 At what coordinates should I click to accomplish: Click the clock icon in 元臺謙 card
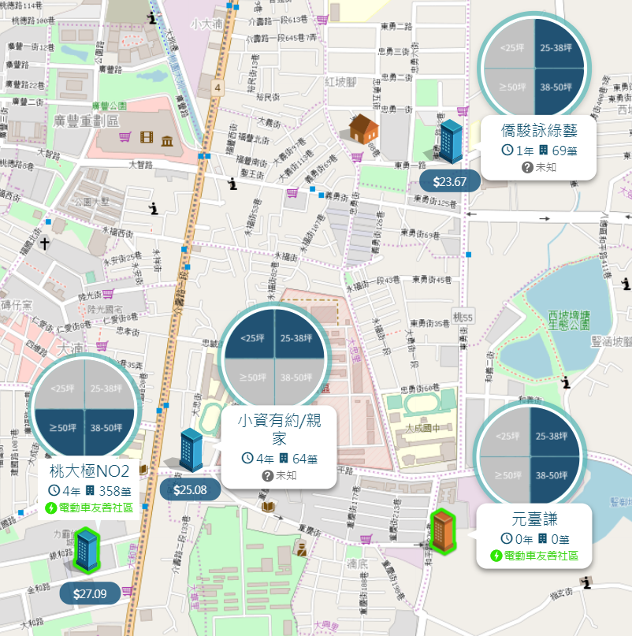tap(507, 538)
